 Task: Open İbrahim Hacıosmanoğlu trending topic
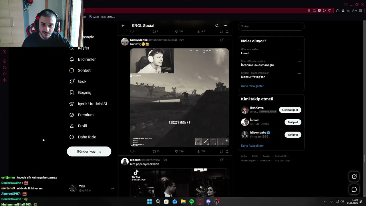[257, 65]
